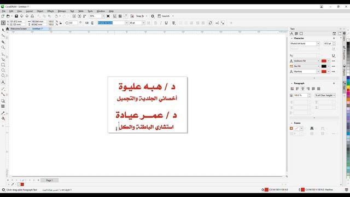This screenshot has height=197, width=350.
Task: Click the Save disk icon
Action: point(16,16)
